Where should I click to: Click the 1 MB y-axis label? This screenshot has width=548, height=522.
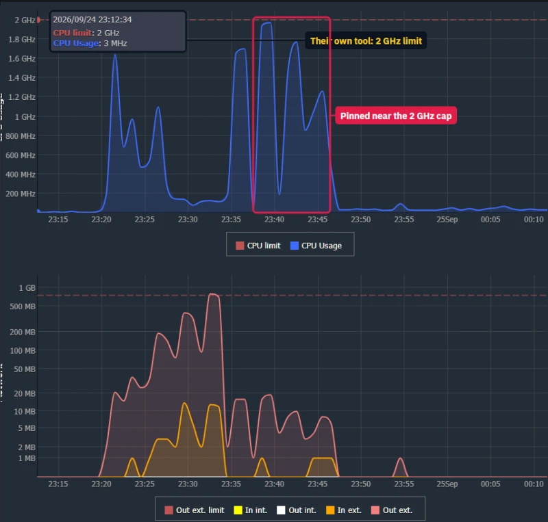pyautogui.click(x=27, y=458)
